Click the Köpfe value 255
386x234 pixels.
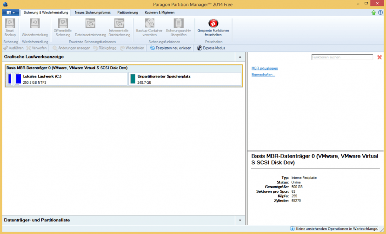click(x=294, y=196)
